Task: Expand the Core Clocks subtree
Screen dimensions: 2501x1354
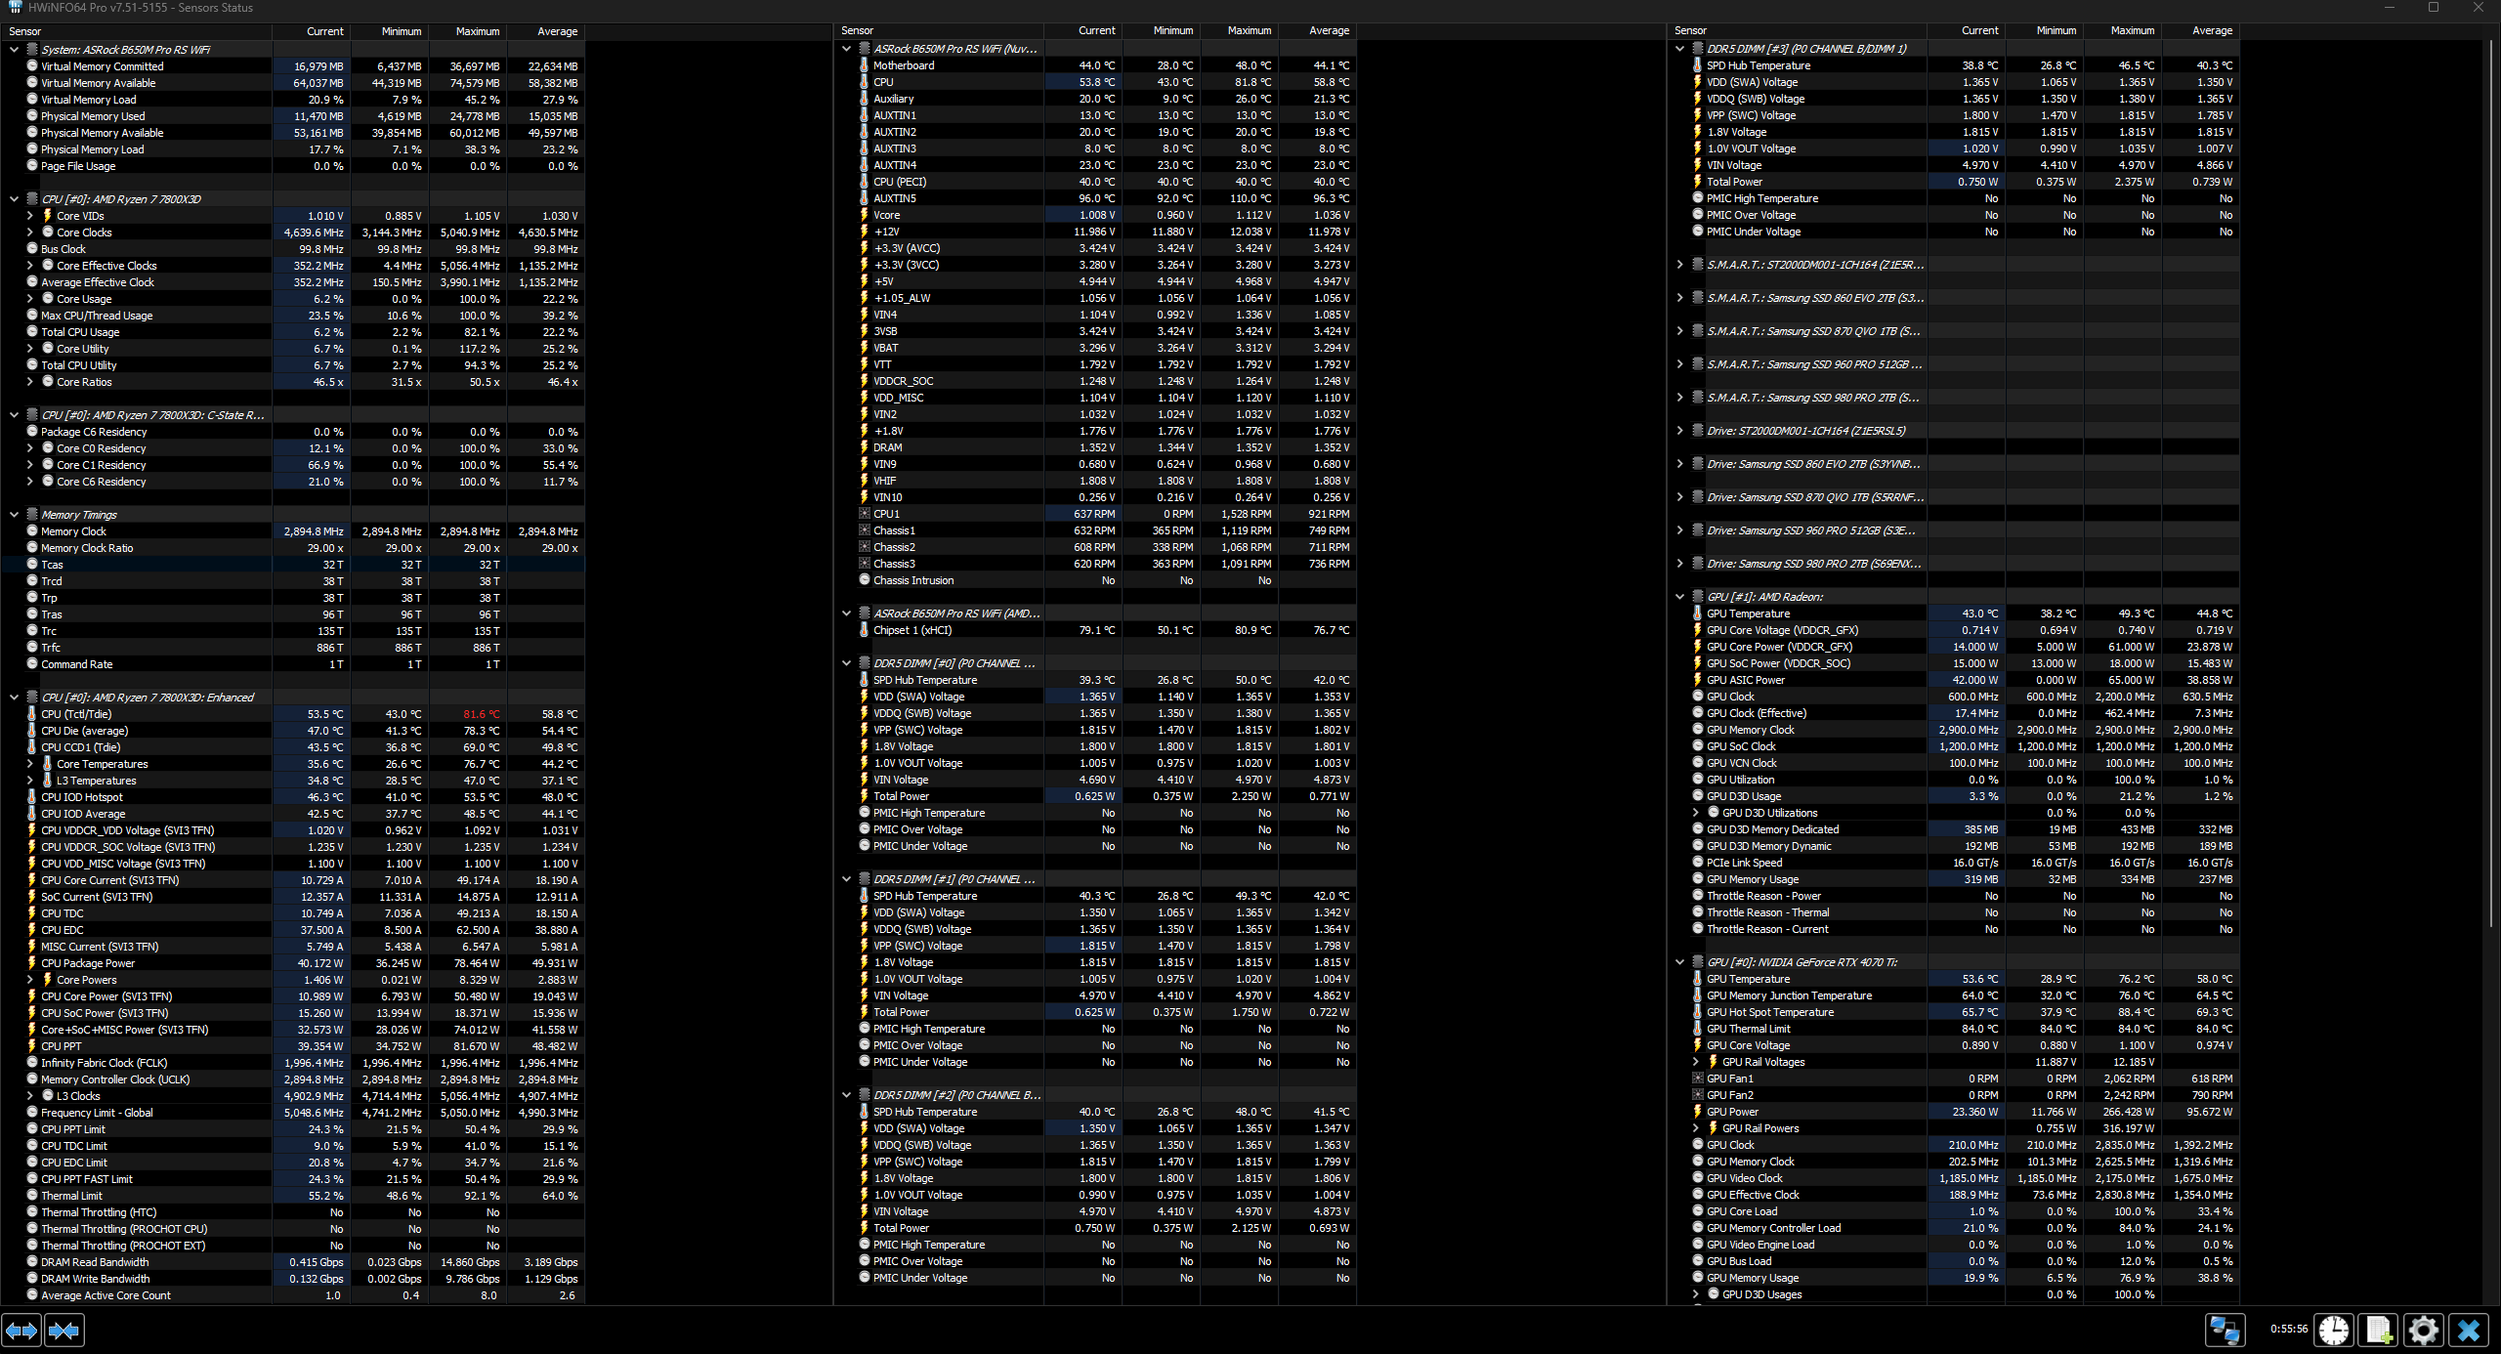Action: point(30,233)
